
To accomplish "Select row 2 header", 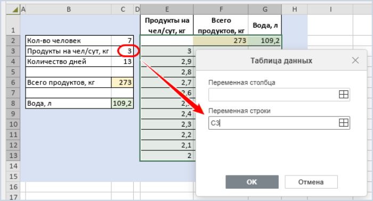I will [x=13, y=40].
